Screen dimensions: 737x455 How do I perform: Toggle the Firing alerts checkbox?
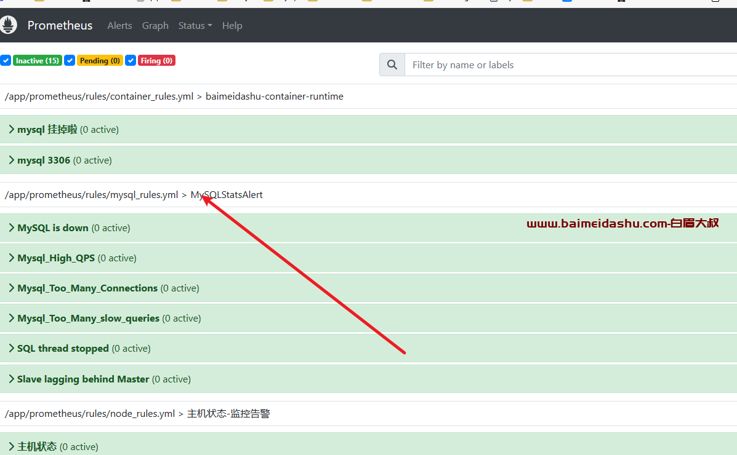131,61
